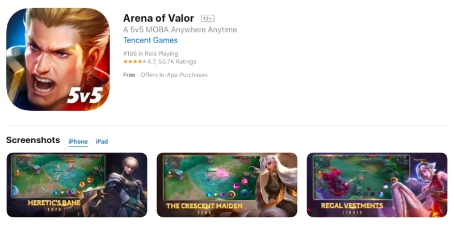Open the Regal Vestments screenshot
454x231 pixels.
(x=377, y=185)
